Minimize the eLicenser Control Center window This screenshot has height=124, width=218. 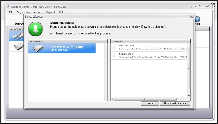tap(194, 6)
